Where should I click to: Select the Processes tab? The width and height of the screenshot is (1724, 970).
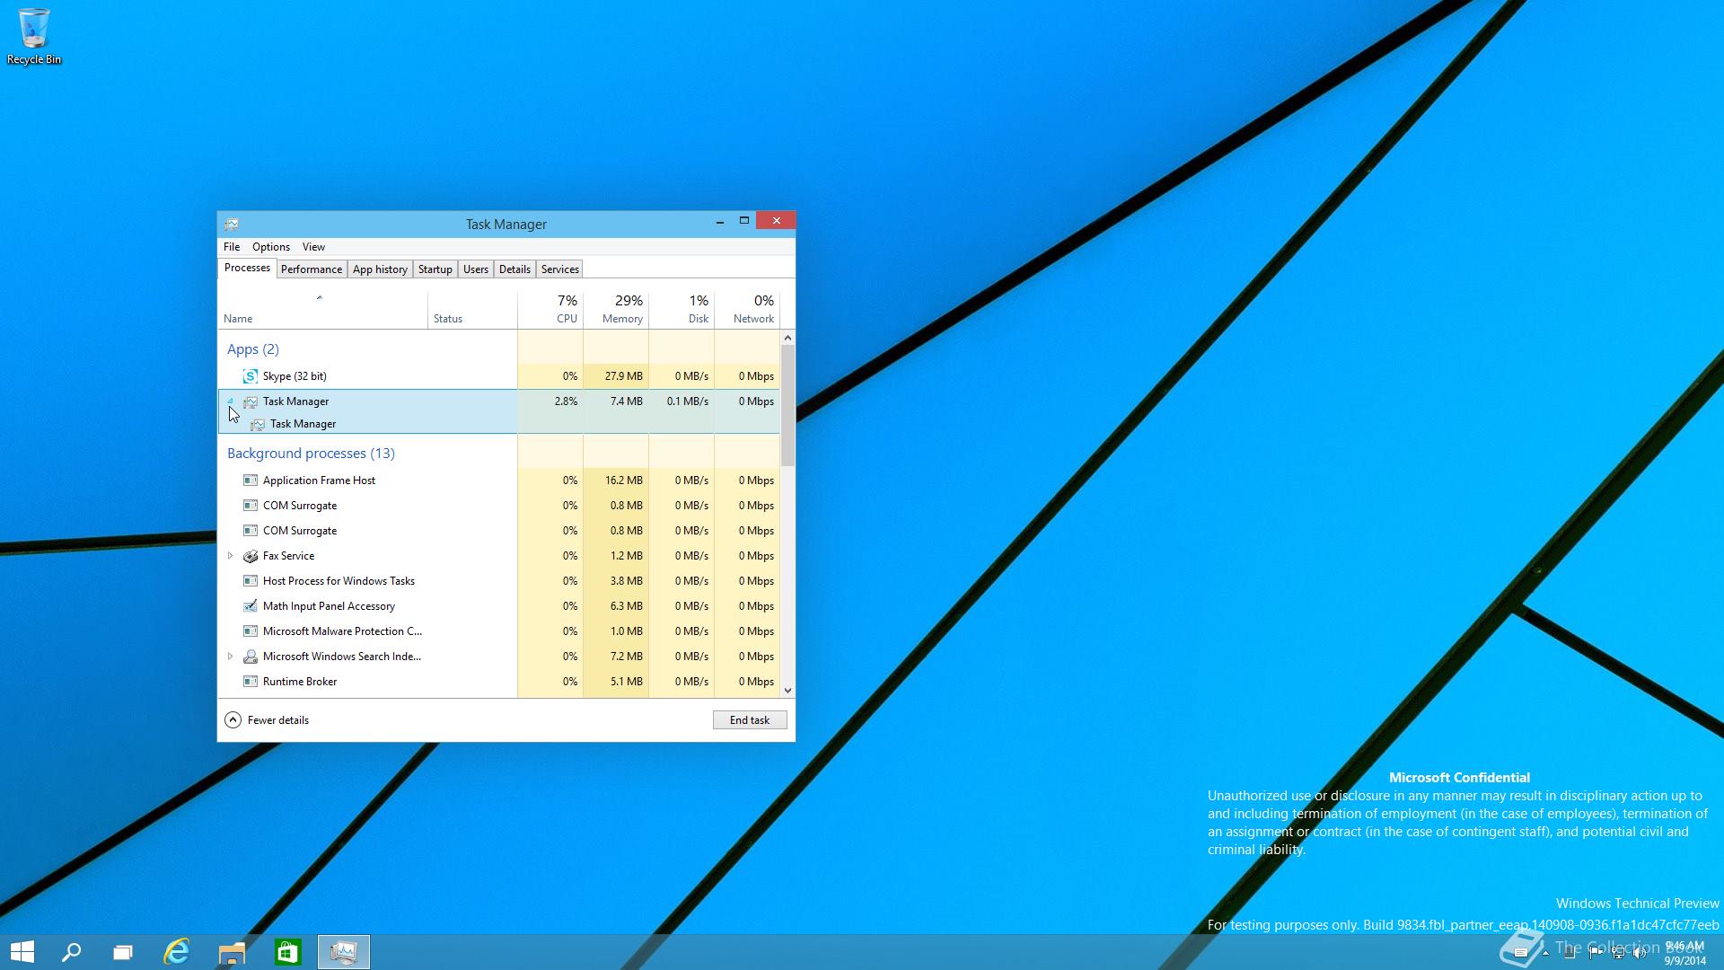pyautogui.click(x=247, y=268)
